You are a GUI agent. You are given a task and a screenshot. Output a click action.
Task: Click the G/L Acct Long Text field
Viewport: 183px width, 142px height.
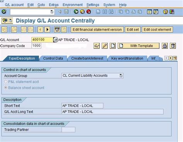(112, 112)
